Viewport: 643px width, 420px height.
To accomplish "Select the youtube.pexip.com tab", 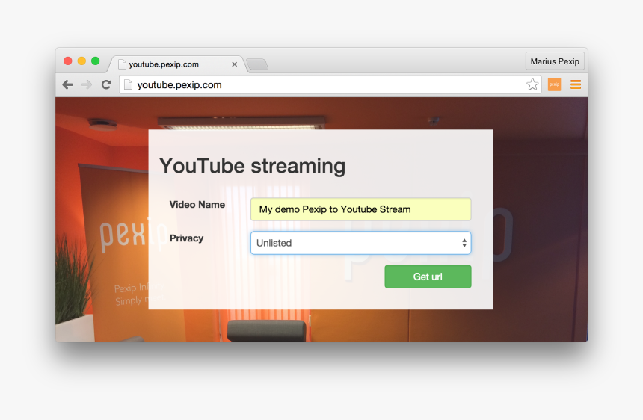I will (x=176, y=64).
